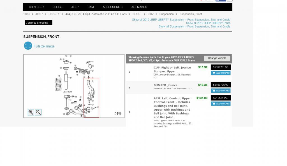Image resolution: width=287 pixels, height=166 pixels.
Task: Open the 4x4, 3.7L V6 breadcrumb
Action: [x=96, y=14]
